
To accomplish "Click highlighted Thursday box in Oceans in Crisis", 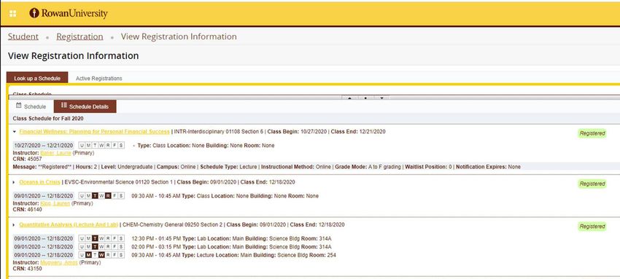I will coord(108,196).
